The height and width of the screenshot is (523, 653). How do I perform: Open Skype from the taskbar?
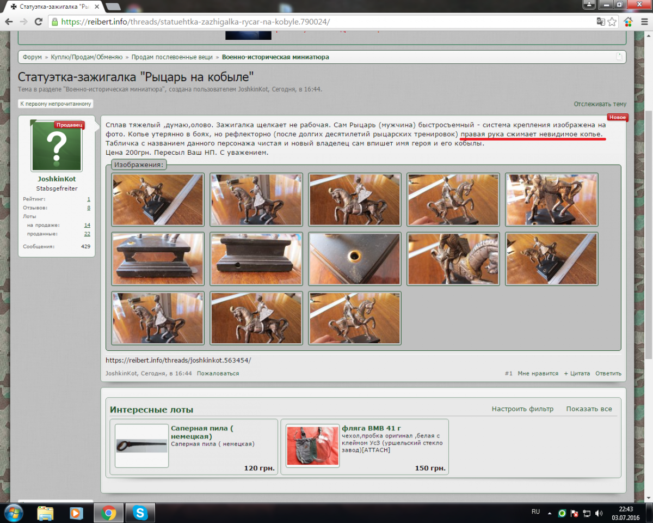(x=140, y=513)
